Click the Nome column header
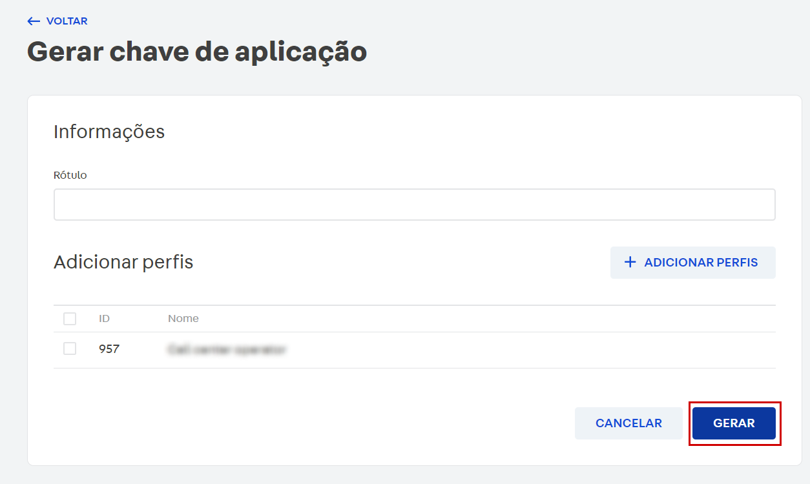The height and width of the screenshot is (484, 810). coord(183,319)
